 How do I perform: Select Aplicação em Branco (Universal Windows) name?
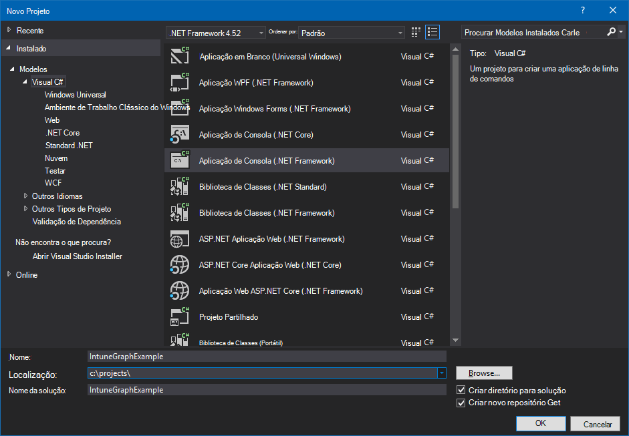(x=270, y=57)
